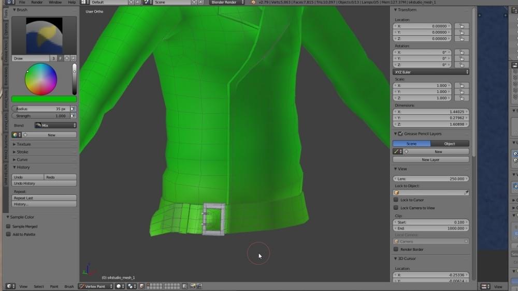Add new screen layout next to Default
The height and width of the screenshot is (291, 518).
pos(131,2)
